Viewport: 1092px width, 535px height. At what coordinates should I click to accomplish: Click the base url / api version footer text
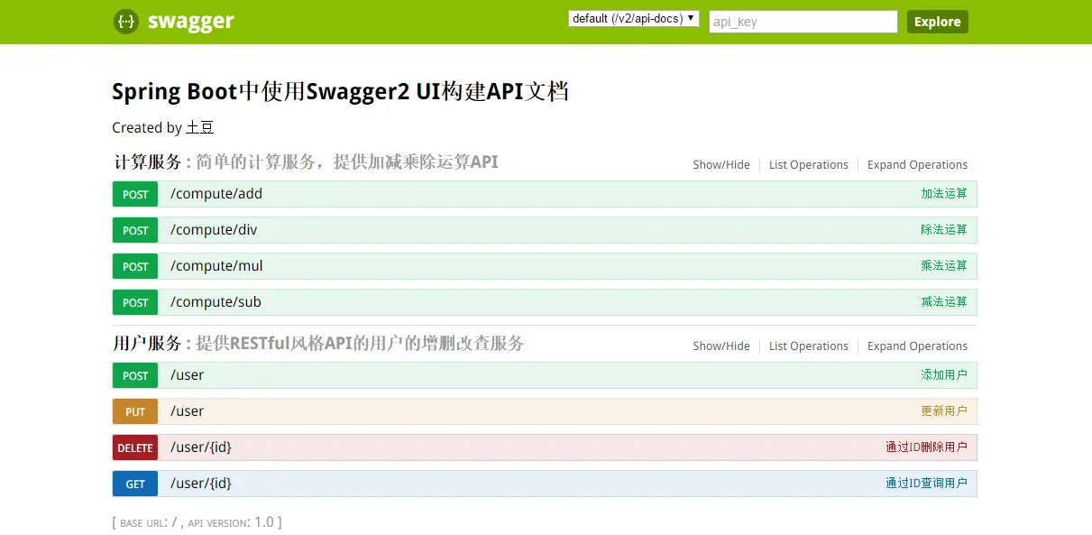(x=197, y=522)
